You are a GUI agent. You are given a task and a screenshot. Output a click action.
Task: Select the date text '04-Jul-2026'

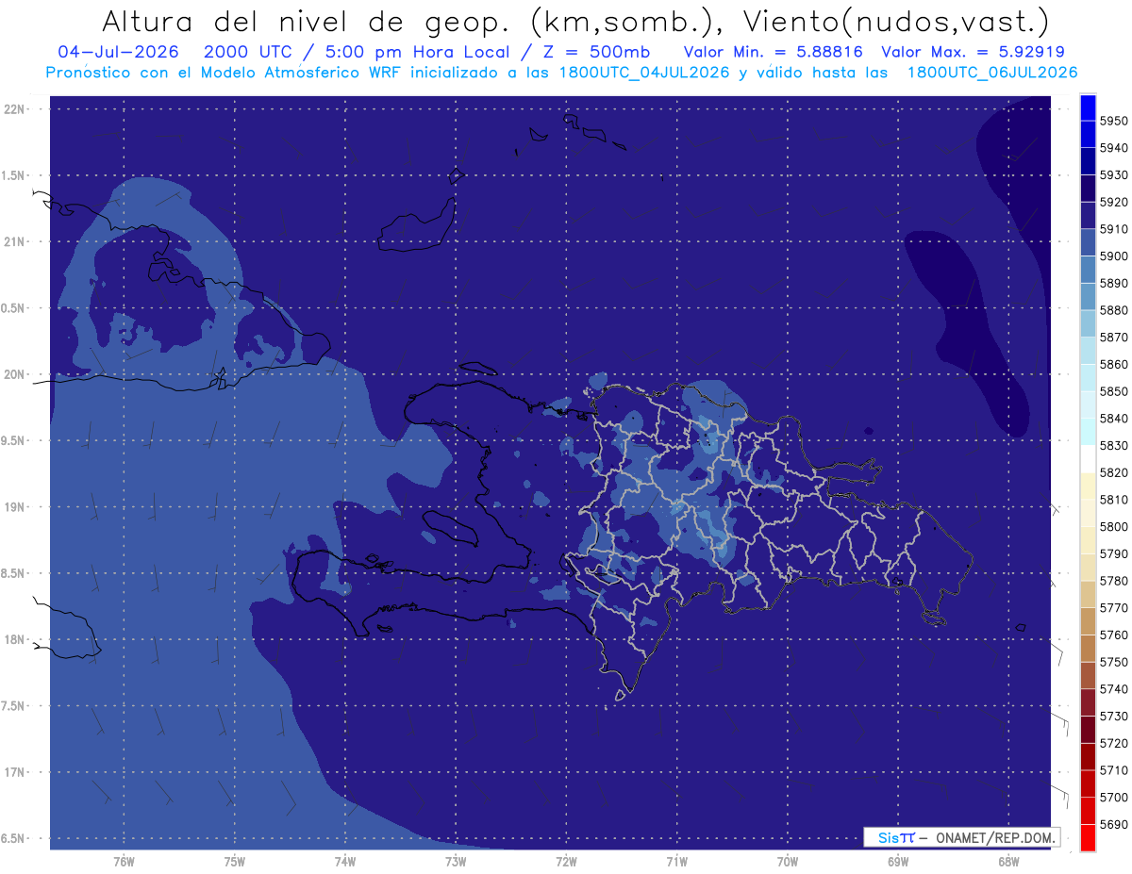click(x=118, y=52)
